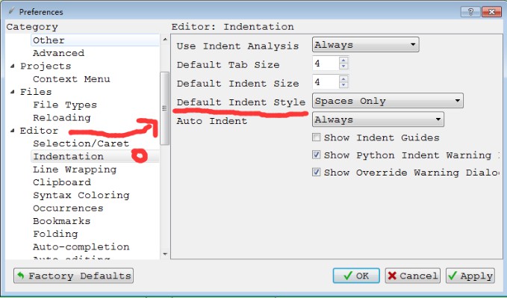Click the category list scrollbar thumb
The image size is (507, 298).
tap(165, 108)
